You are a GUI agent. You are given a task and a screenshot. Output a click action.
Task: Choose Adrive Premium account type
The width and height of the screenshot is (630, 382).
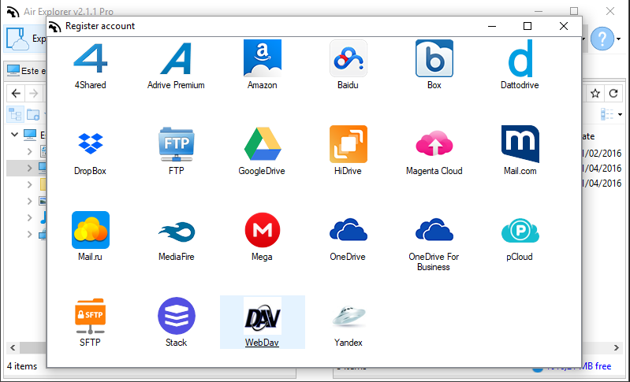point(176,58)
